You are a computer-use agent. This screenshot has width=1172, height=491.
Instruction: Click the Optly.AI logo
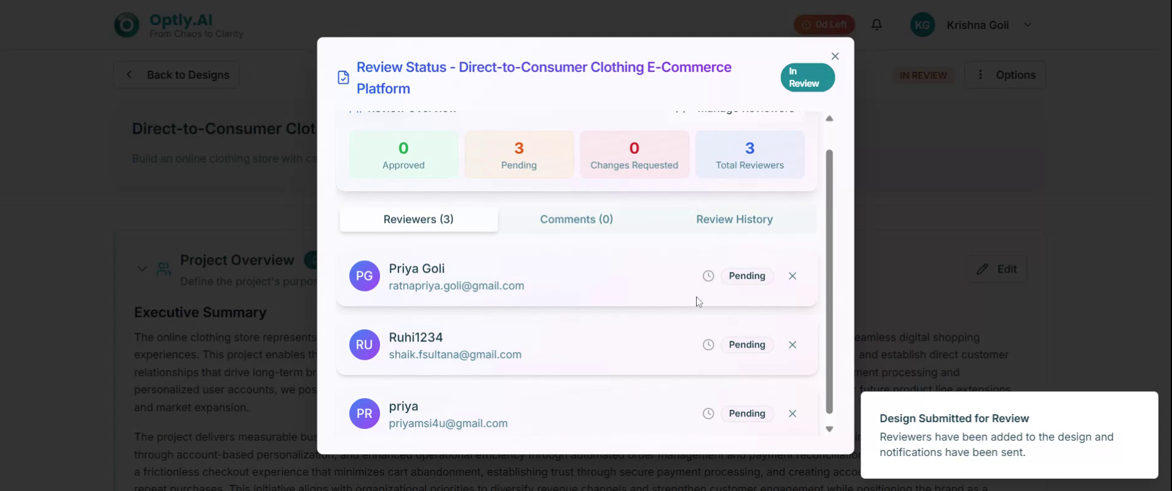coord(127,25)
